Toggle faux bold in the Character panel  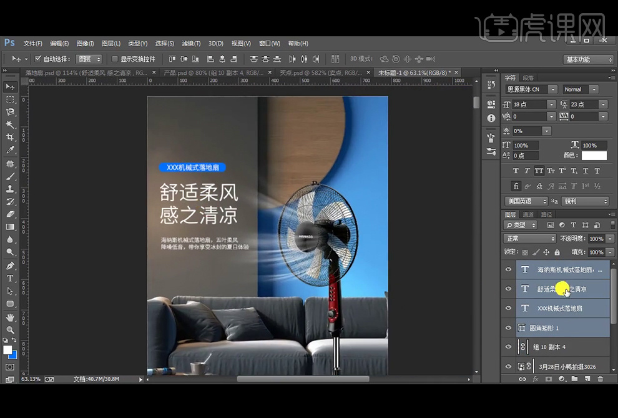[516, 171]
